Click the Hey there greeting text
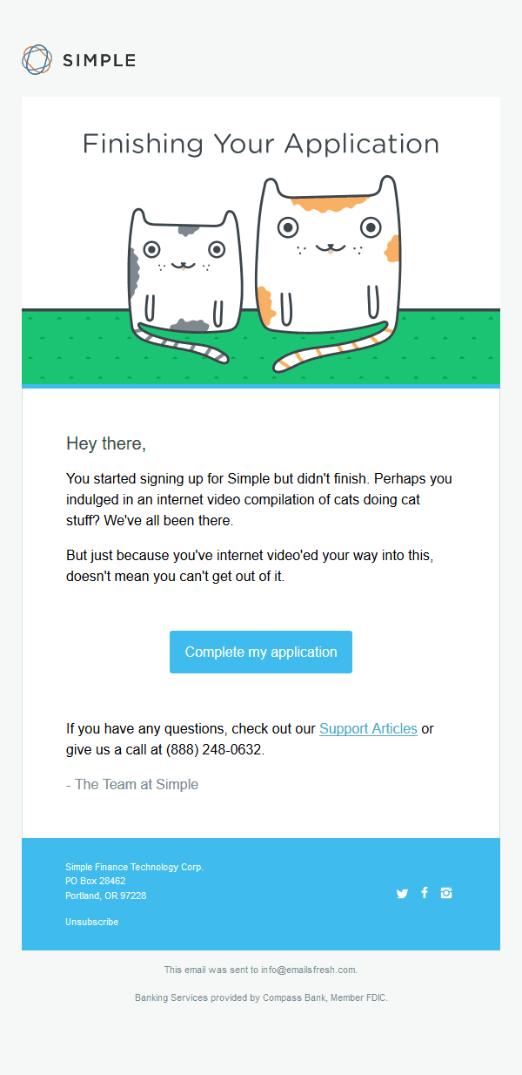Screen dimensions: 522x1075 click(x=106, y=443)
